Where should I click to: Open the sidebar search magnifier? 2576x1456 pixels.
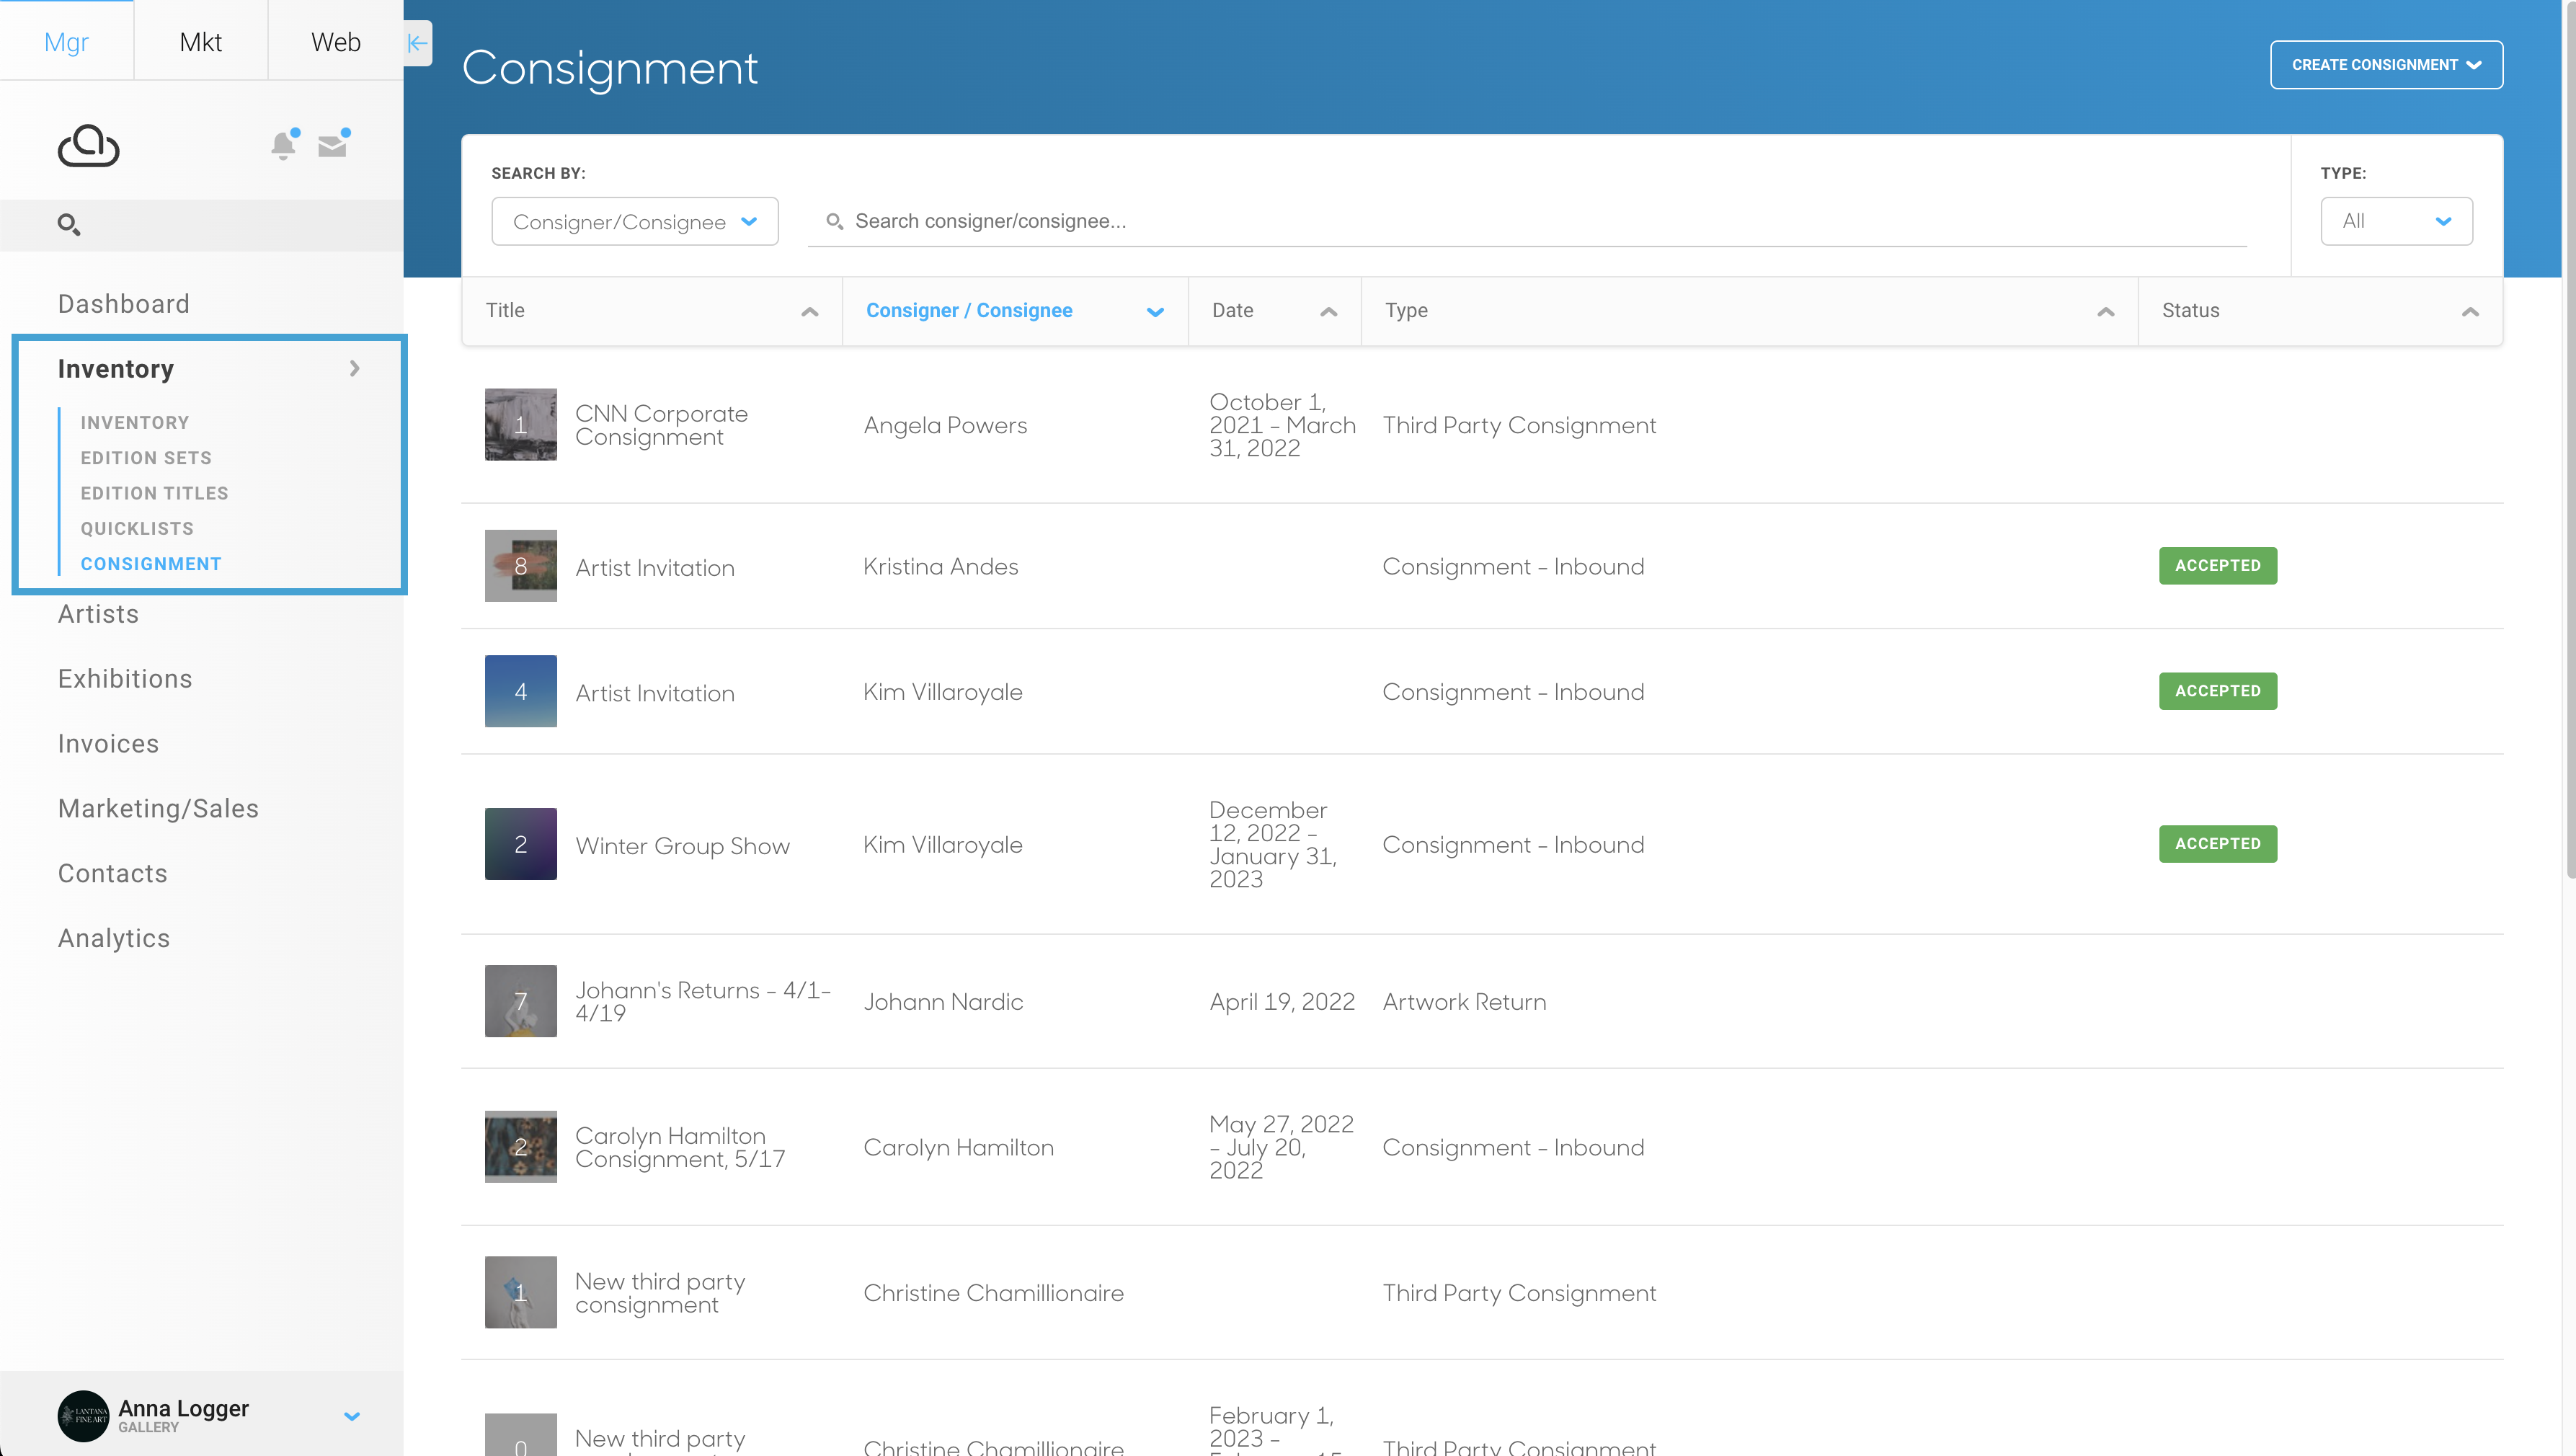click(68, 225)
